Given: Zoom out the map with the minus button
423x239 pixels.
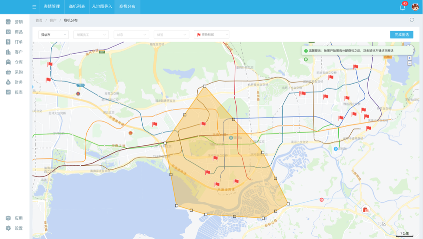Looking at the screenshot, I should click(410, 63).
